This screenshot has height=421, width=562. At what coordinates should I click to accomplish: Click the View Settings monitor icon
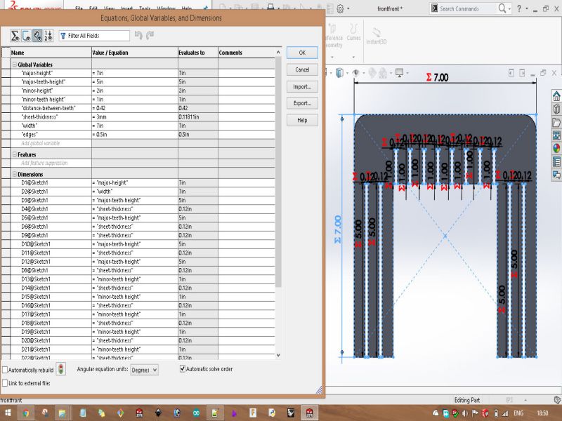[x=399, y=73]
